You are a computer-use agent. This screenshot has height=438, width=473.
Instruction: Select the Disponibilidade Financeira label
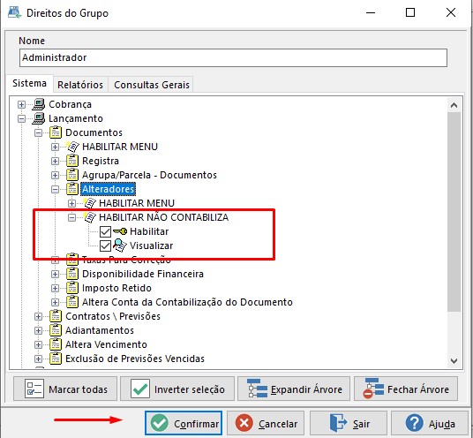tap(143, 274)
